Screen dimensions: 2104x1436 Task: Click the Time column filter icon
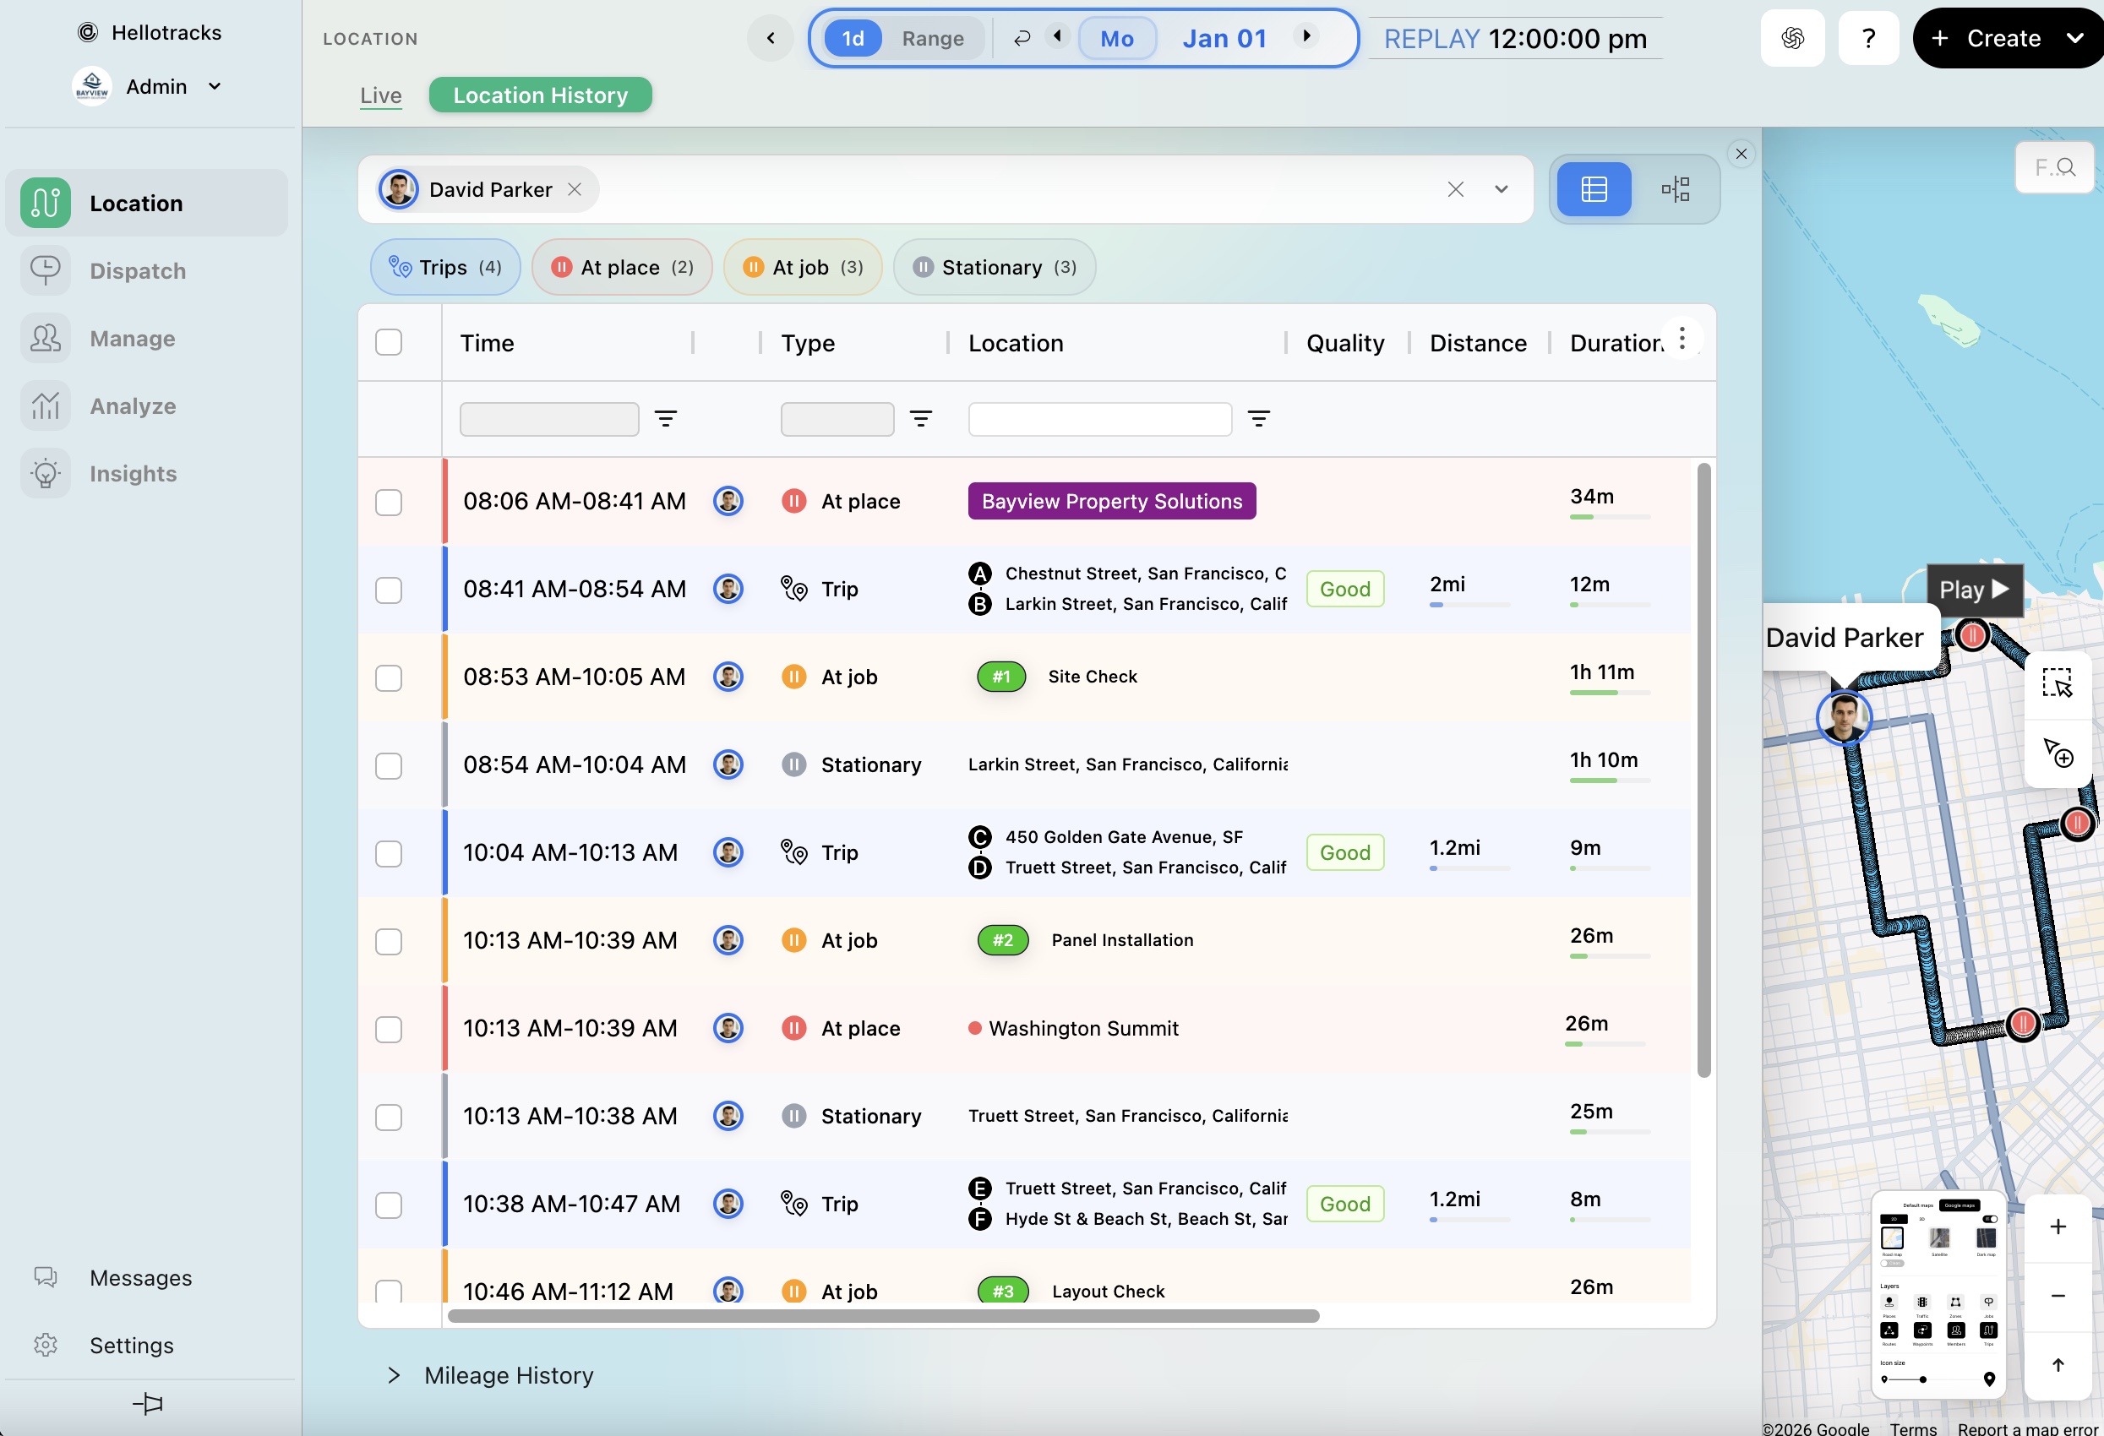666,419
